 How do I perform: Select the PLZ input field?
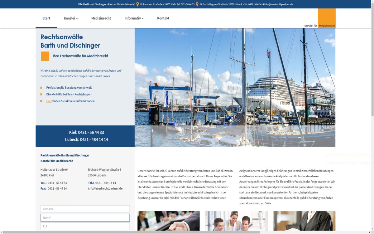85,226
